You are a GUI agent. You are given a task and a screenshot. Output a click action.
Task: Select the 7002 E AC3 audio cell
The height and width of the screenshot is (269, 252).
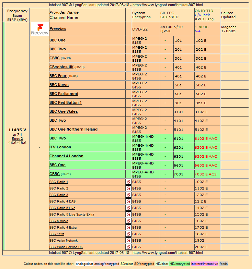click(207, 174)
